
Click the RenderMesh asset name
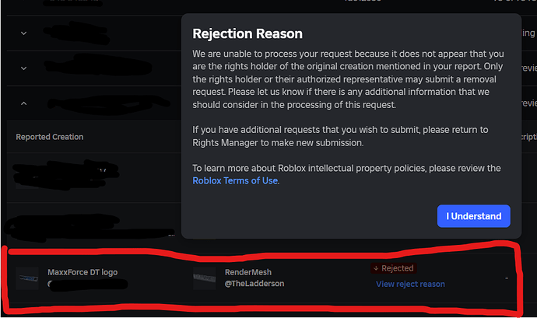(x=247, y=272)
